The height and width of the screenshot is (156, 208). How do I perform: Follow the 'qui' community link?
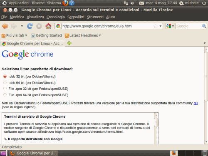[x=196, y=103]
